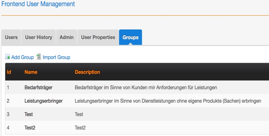Click the Add Group plus icon
Image resolution: width=269 pixels, height=136 pixels.
tap(8, 57)
